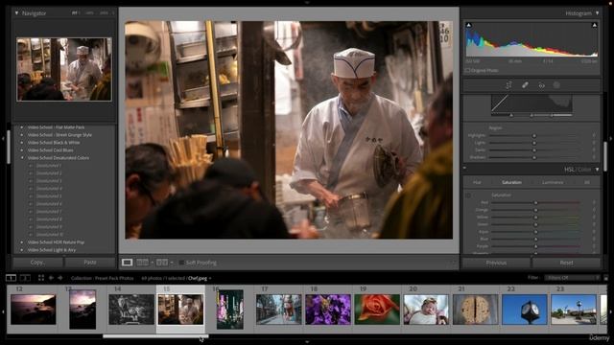Open the Filters Off dropdown
Viewport: 614px width, 345px height.
tap(572, 278)
